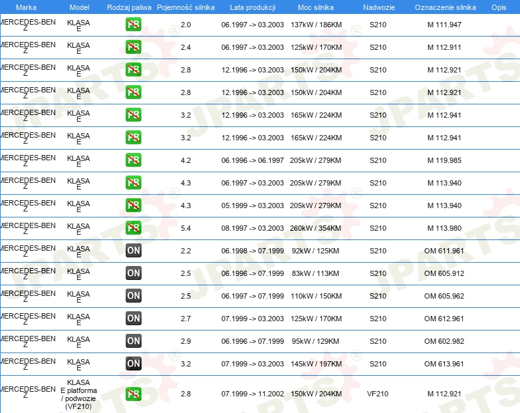Click power value 137kW / 186KM
The height and width of the screenshot is (413, 520).
316,25
